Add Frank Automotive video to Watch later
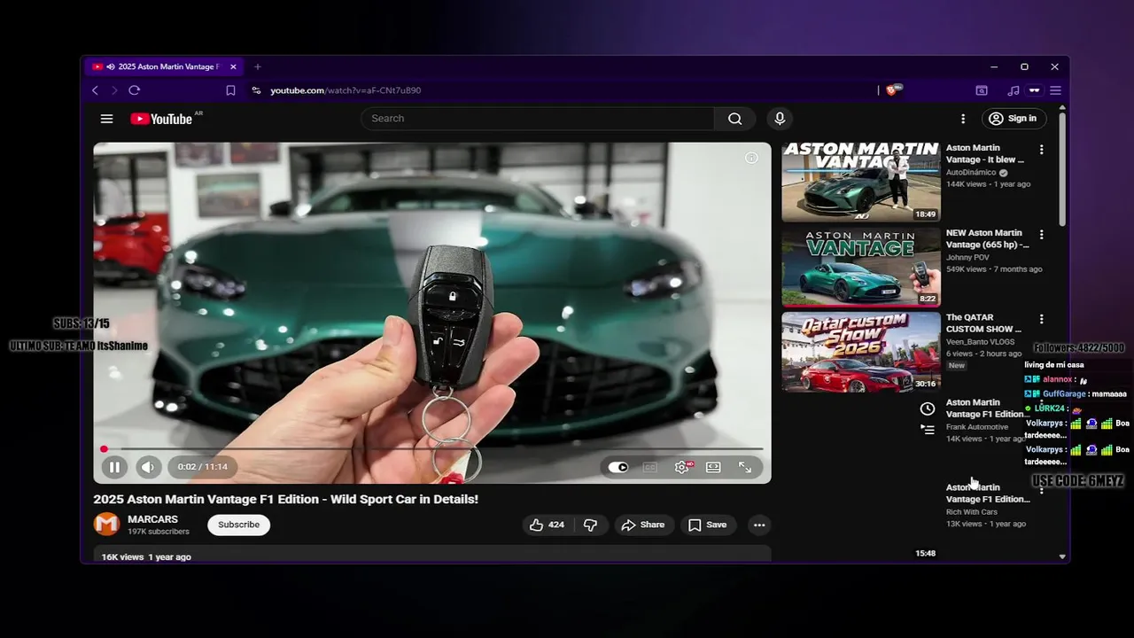 [x=927, y=408]
